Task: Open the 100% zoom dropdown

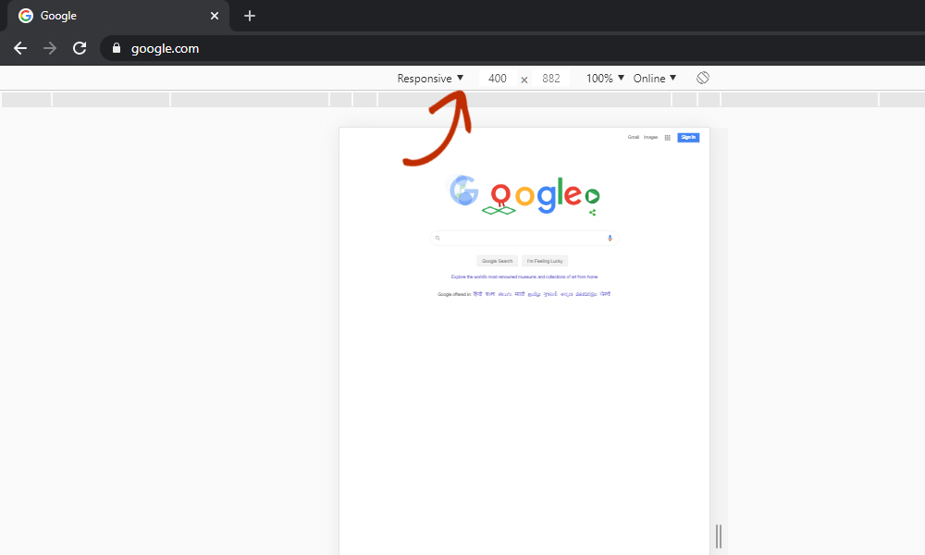Action: coord(605,79)
